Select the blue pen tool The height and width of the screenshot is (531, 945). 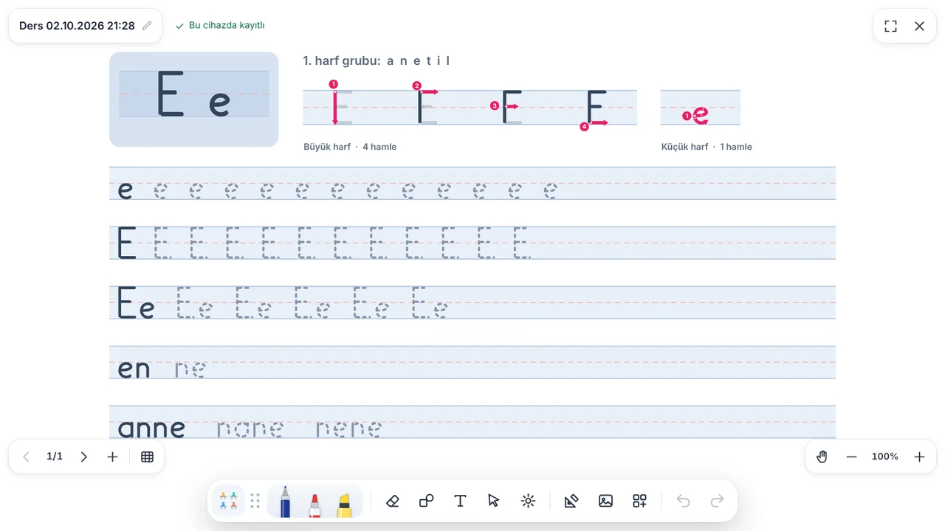point(285,502)
